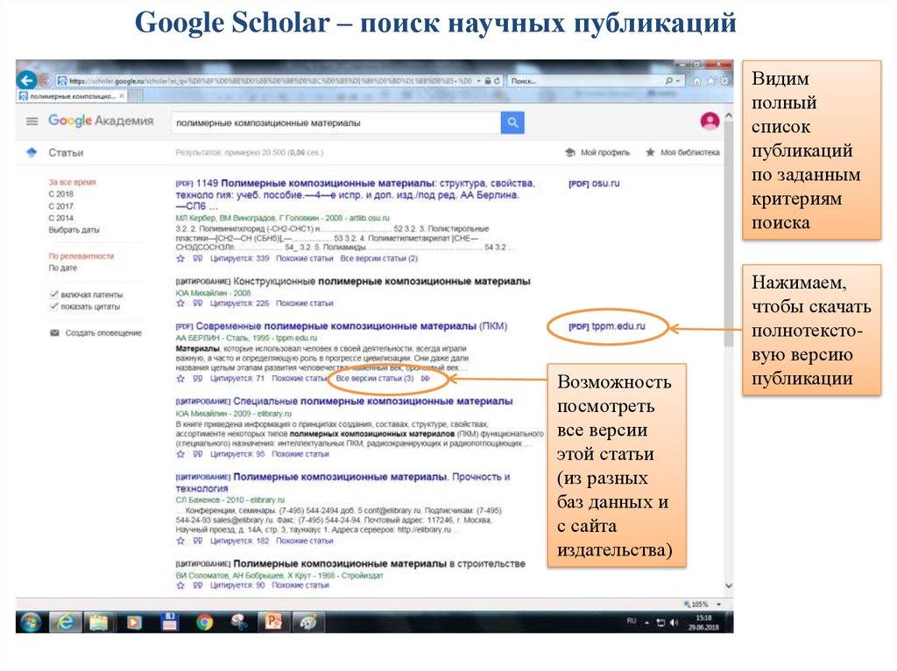
Task: Toggle the 'включая патенты' checkbox
Action: (54, 295)
